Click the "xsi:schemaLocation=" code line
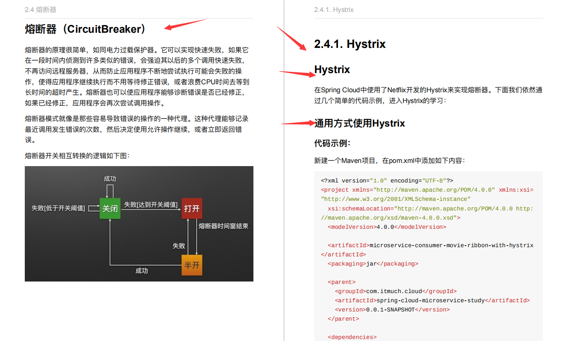Screen dimensions: 570x341 (430, 208)
